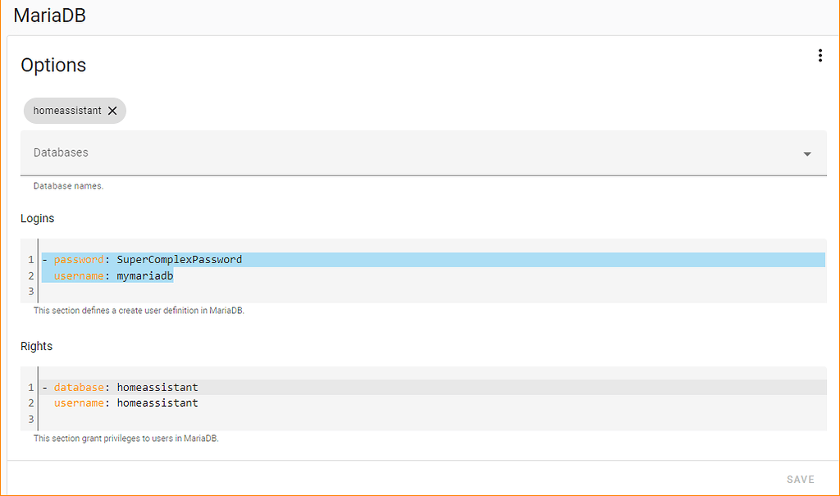Open the three-dot overflow menu
Screen dimensions: 840x496
click(x=820, y=55)
